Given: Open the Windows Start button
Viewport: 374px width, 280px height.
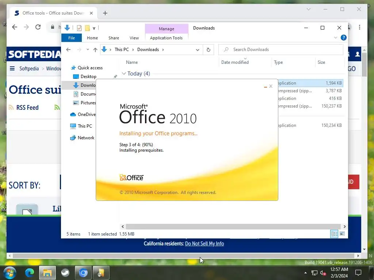Looking at the screenshot, I should pos(9,273).
